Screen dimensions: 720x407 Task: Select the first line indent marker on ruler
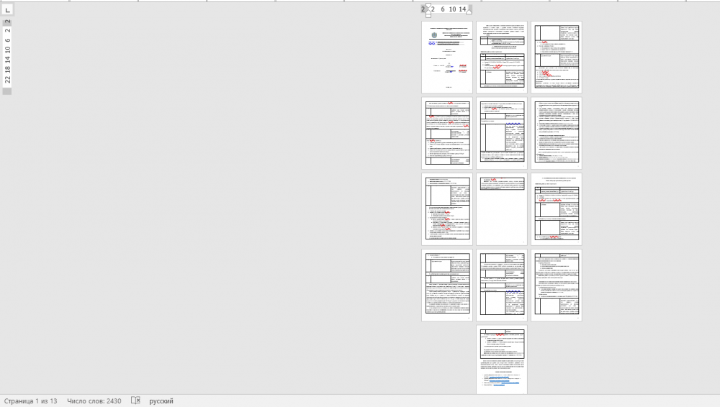coord(428,6)
